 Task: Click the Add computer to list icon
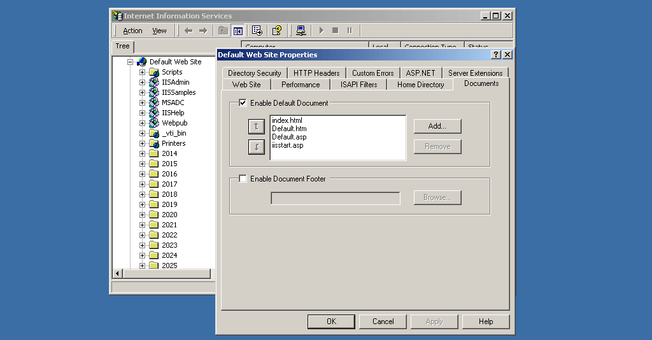(301, 31)
